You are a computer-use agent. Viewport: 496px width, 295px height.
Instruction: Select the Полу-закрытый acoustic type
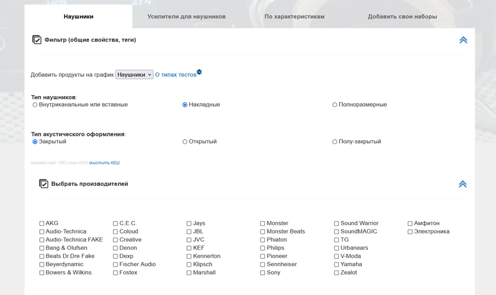335,142
